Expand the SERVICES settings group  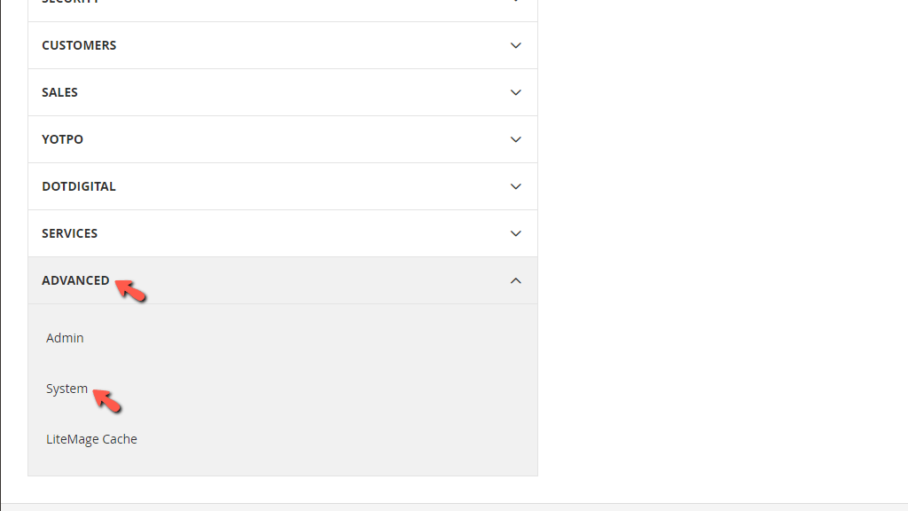tap(515, 233)
